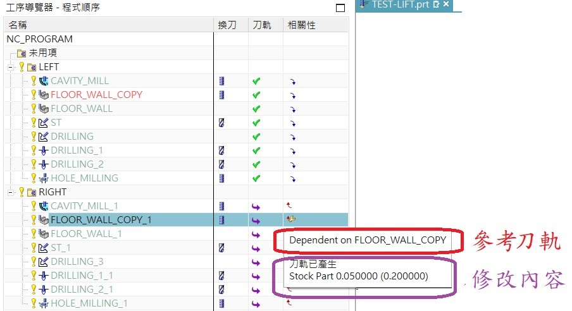The width and height of the screenshot is (572, 311).
Task: Click lightbulb status icon of HOLE_MILLING_1 row
Action: 34,303
